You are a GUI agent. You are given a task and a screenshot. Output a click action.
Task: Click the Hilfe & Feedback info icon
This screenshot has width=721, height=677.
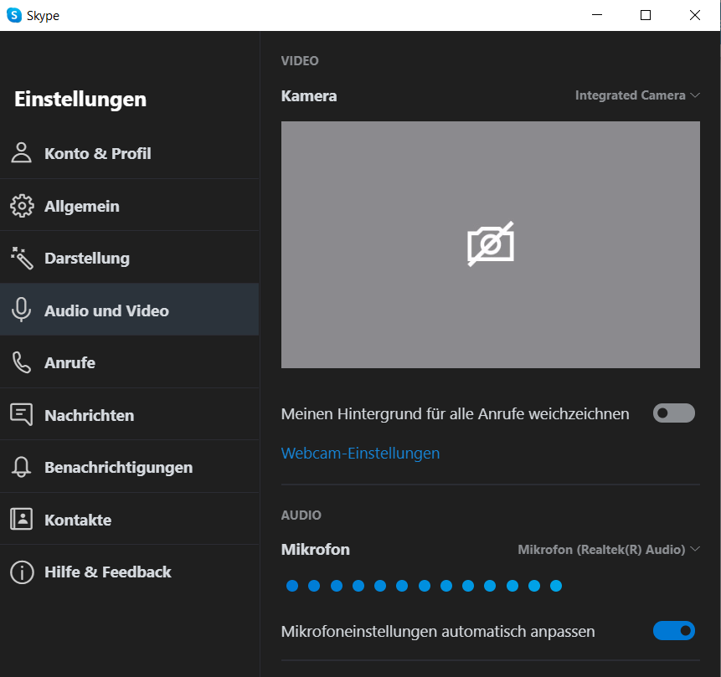21,572
